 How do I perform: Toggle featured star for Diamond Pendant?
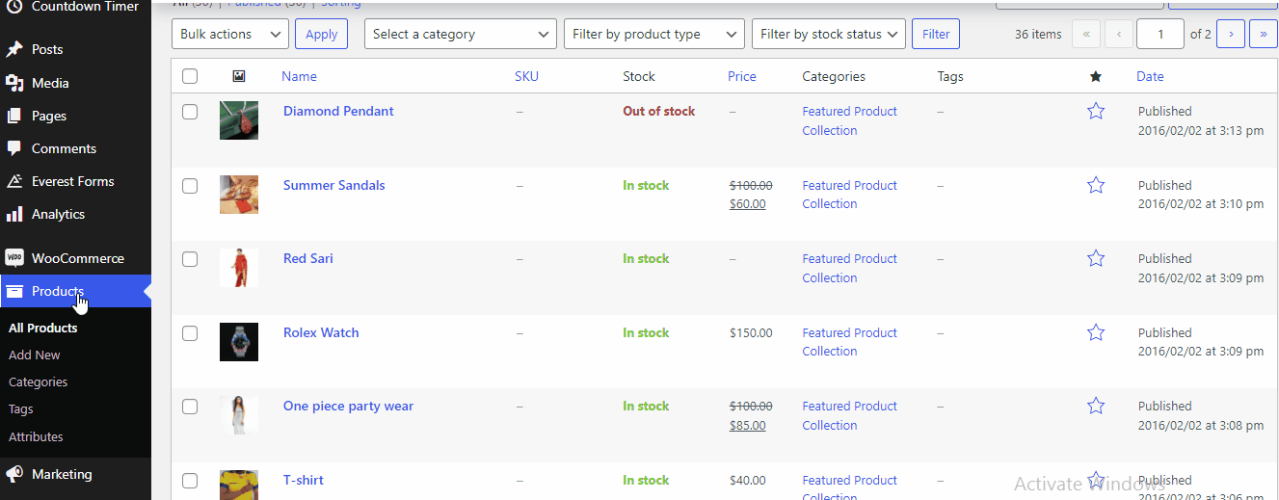(1095, 112)
